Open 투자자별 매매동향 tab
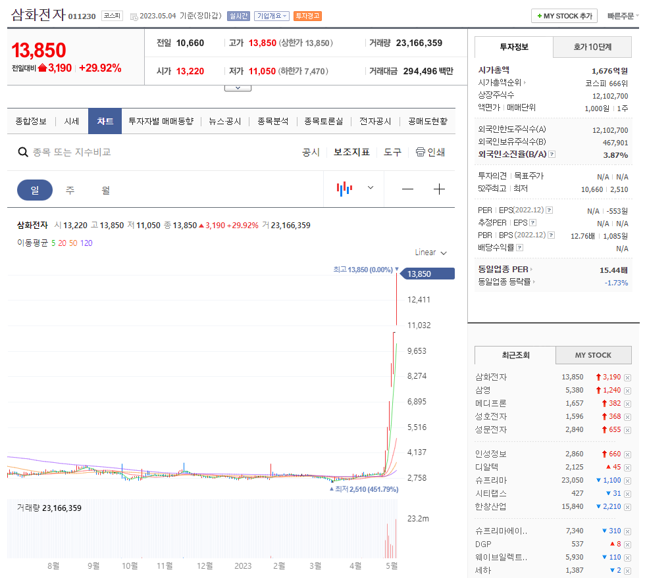The width and height of the screenshot is (645, 578). (x=161, y=121)
